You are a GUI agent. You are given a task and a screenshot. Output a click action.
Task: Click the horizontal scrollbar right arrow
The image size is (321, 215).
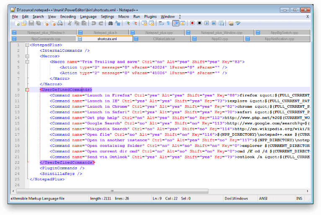pos(308,191)
